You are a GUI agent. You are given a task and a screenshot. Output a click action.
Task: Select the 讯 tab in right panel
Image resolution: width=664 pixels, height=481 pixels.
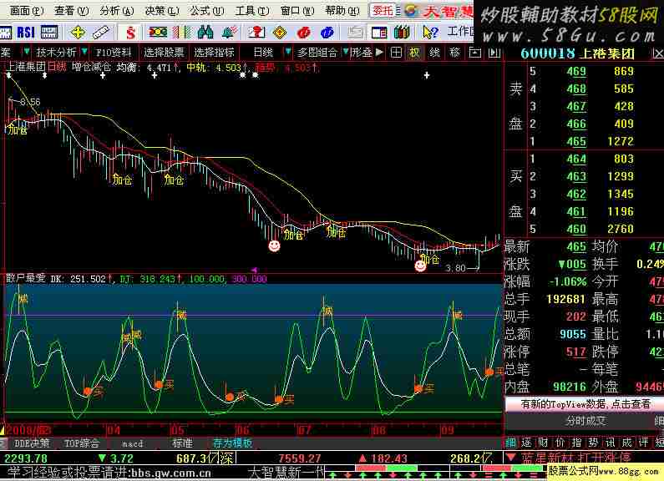coord(611,443)
